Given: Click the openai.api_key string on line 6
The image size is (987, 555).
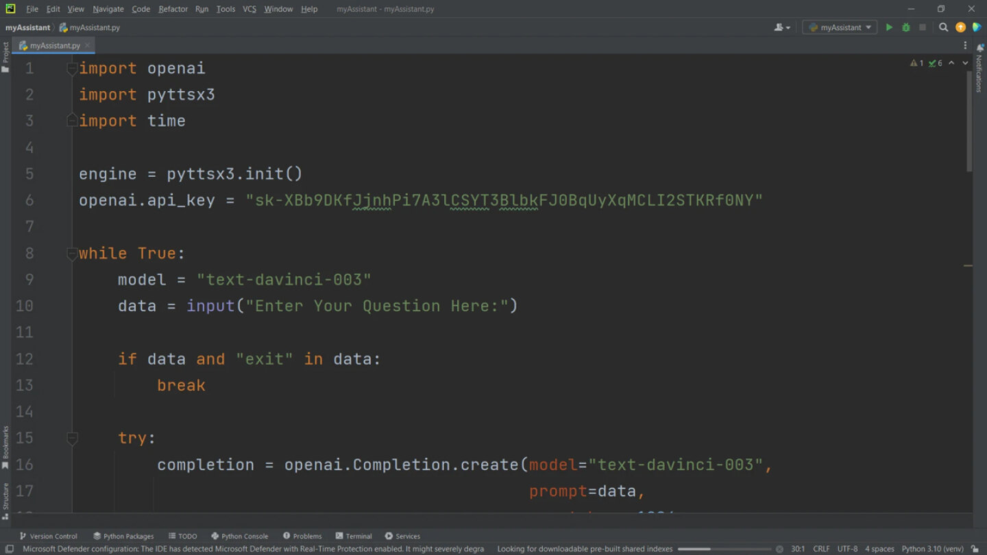Looking at the screenshot, I should (x=504, y=200).
